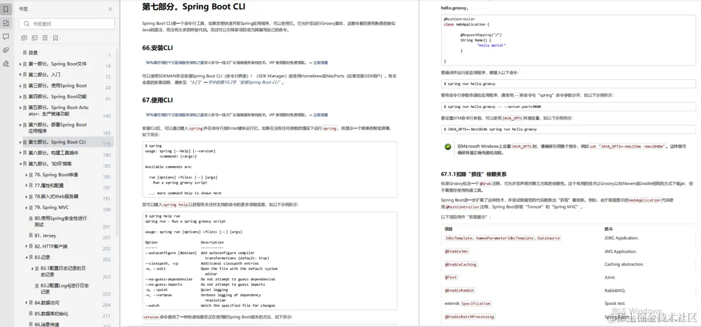Go to 第四部分 Spring Boot功能 bookmark

click(x=58, y=97)
